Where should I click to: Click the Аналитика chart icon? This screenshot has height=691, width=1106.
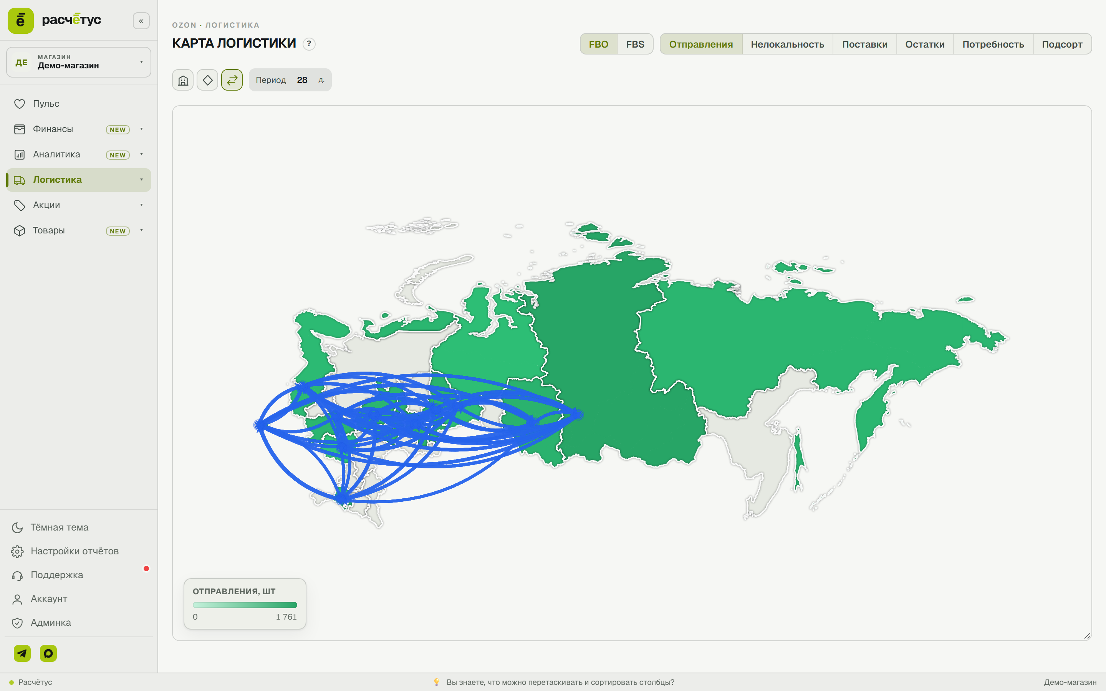coord(20,154)
